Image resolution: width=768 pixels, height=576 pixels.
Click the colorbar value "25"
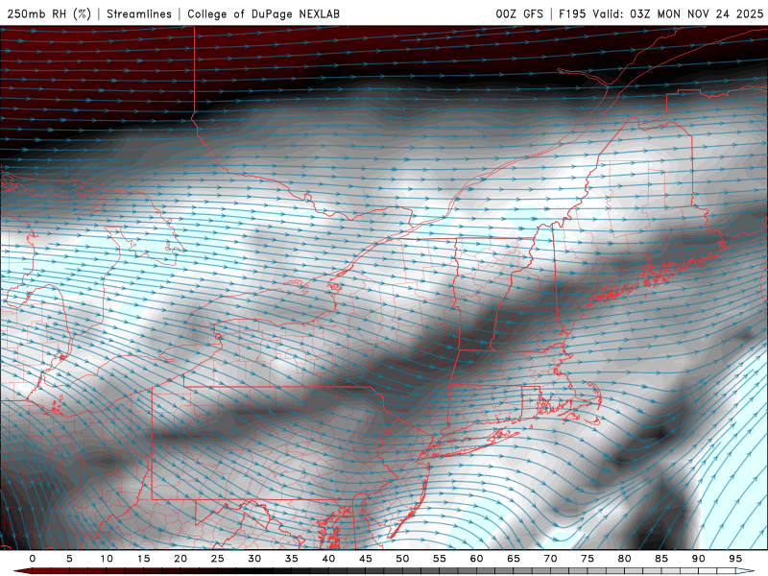217,559
